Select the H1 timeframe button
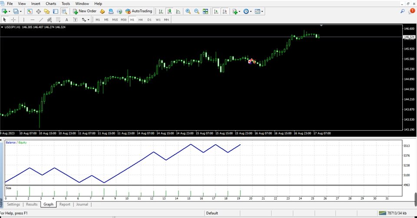417x218 pixels. pos(132,20)
